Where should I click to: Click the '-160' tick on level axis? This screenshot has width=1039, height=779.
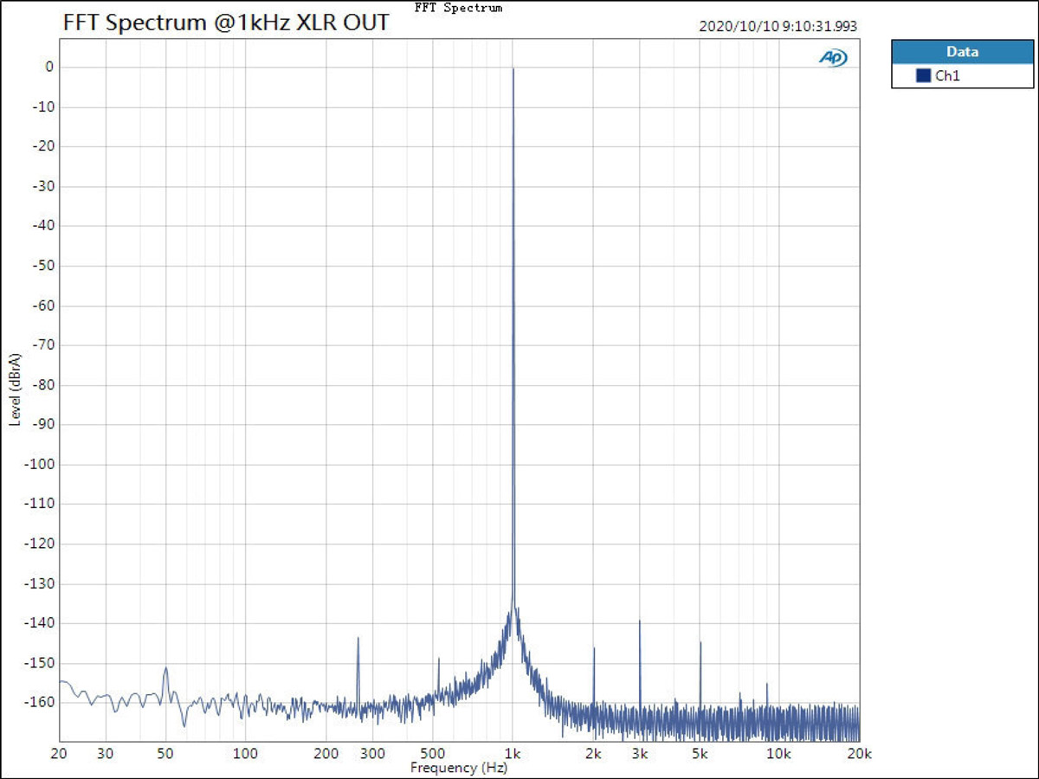[42, 703]
